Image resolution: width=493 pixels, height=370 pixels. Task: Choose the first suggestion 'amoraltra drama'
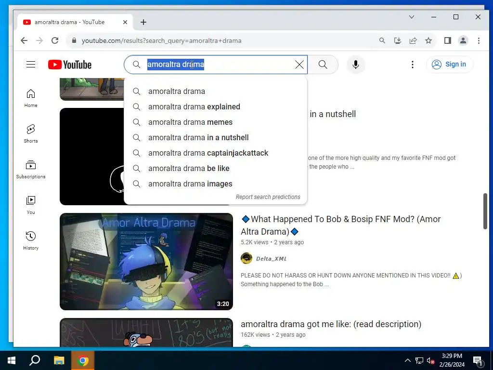(x=215, y=91)
